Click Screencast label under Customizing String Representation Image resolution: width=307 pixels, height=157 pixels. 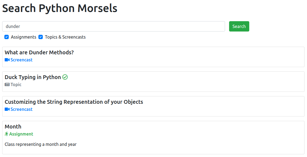tap(22, 109)
